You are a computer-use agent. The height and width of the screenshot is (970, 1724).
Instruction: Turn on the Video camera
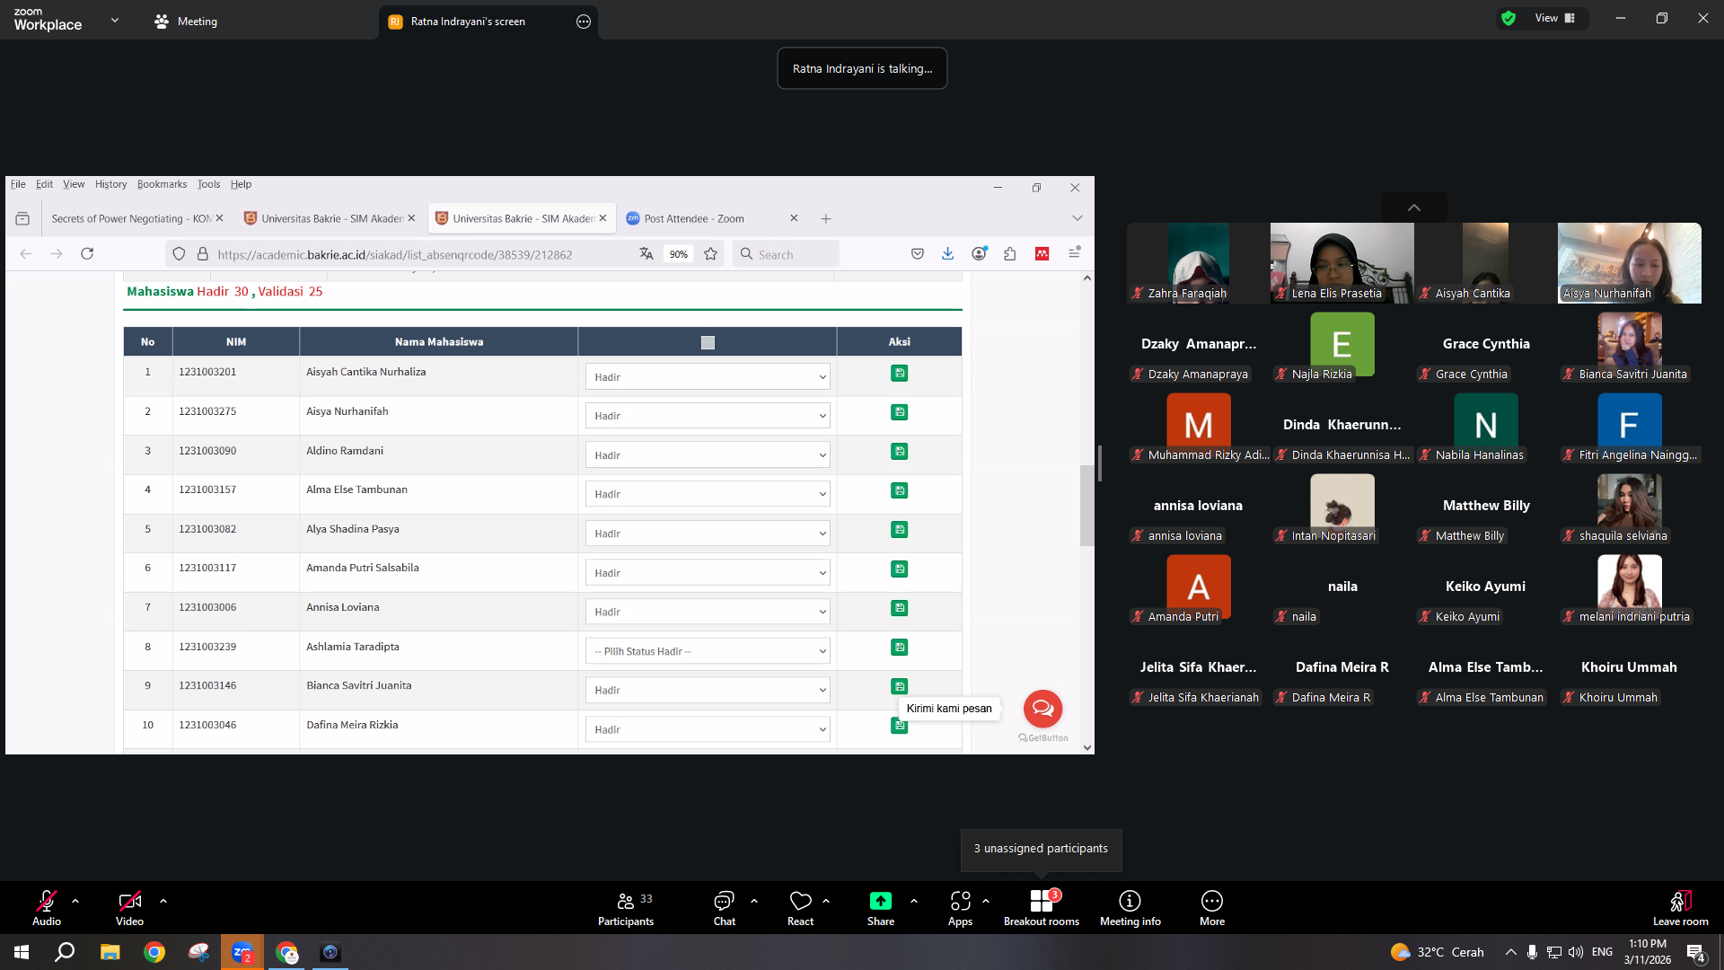point(129,908)
